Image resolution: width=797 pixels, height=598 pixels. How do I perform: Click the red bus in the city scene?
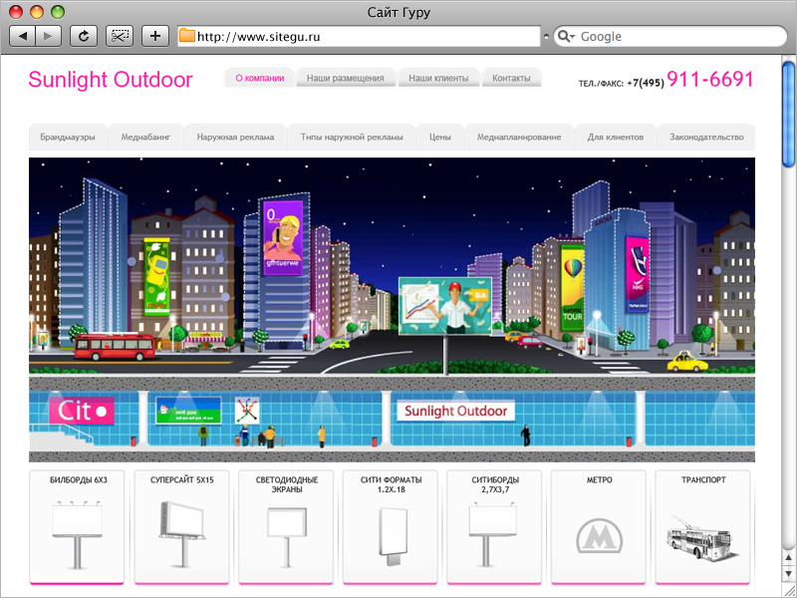click(115, 347)
